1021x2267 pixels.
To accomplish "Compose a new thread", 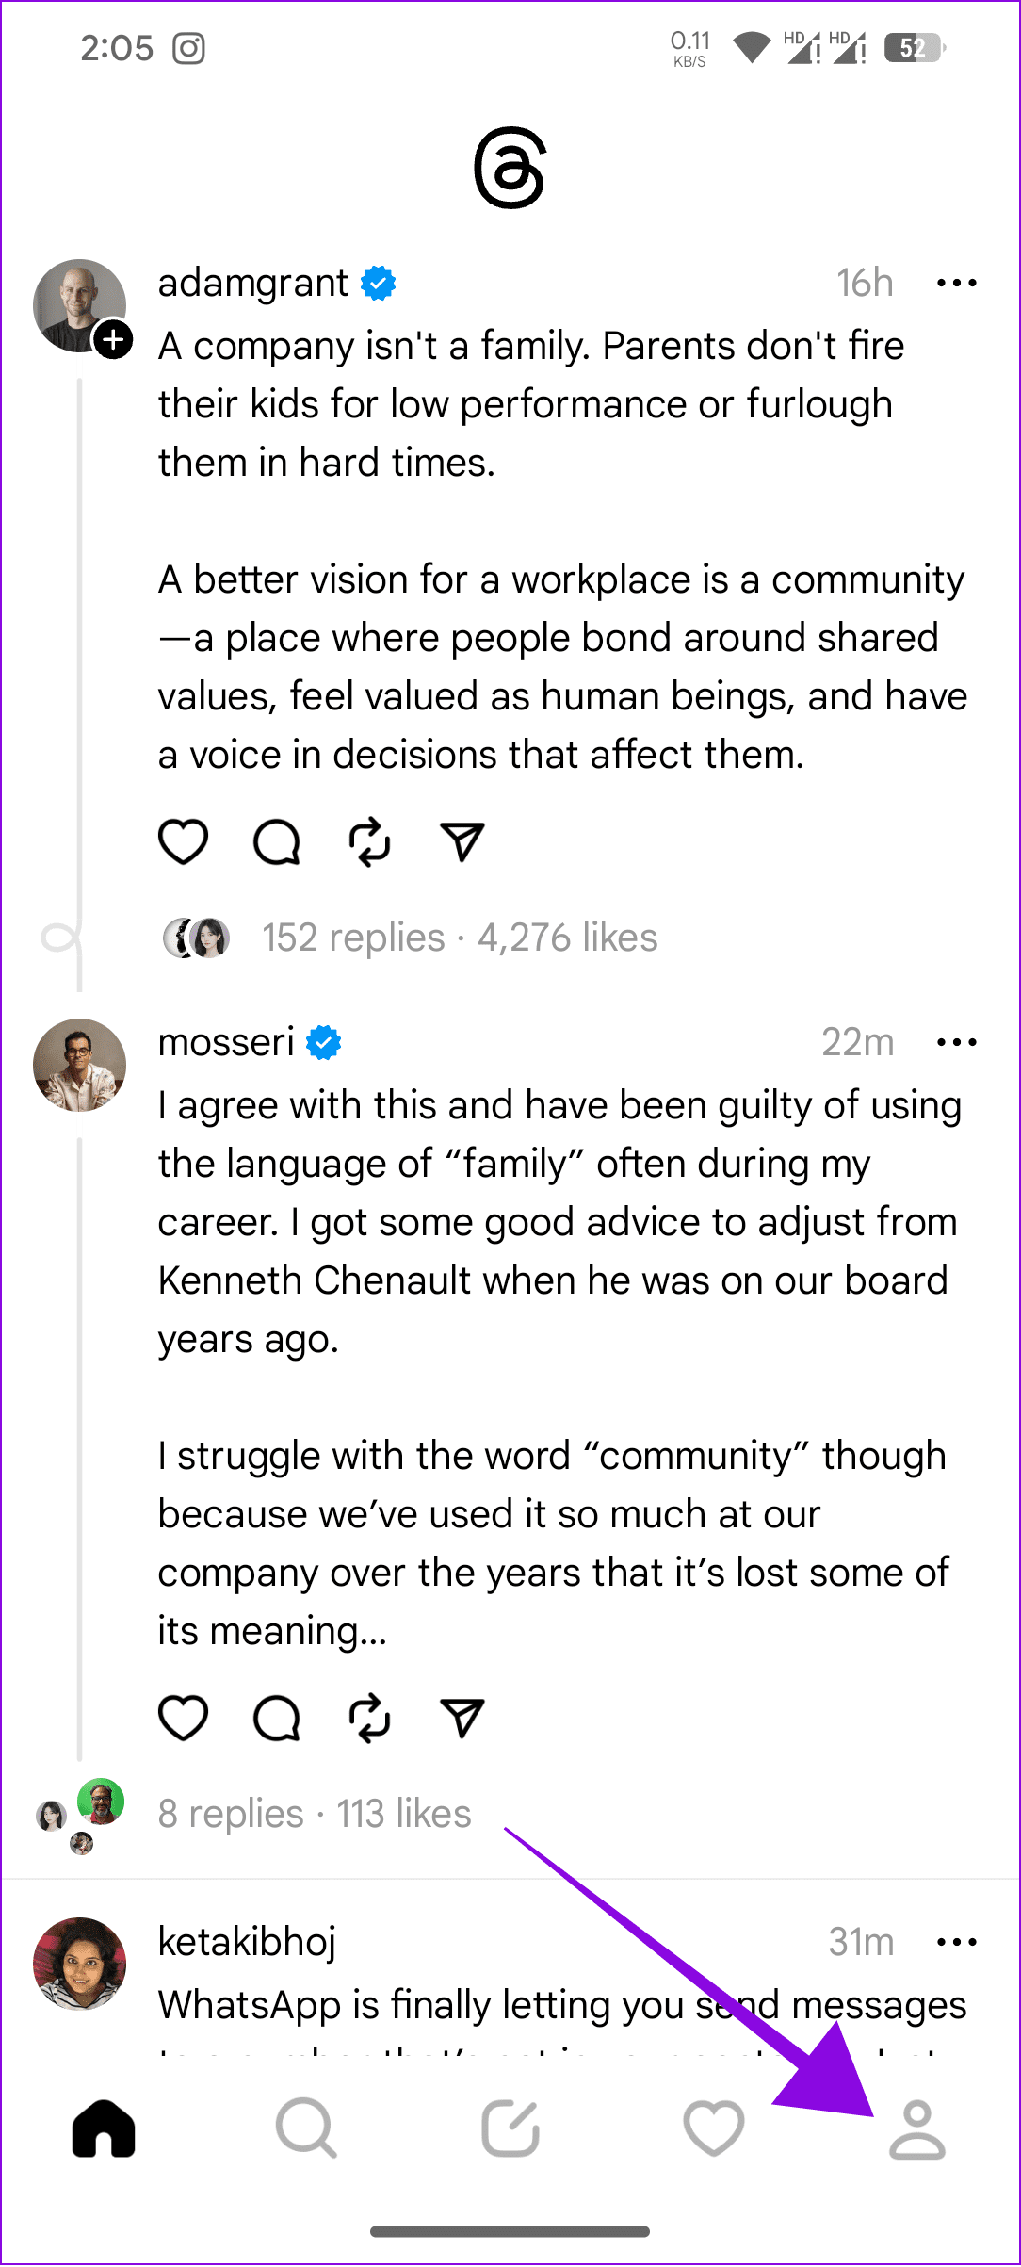I will [x=510, y=2128].
